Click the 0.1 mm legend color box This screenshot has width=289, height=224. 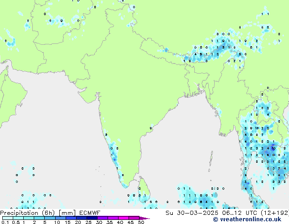pos(8,218)
